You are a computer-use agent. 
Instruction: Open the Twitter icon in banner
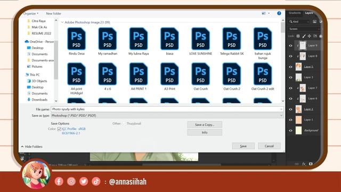click(x=84, y=181)
